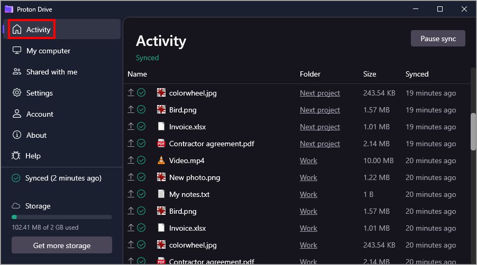Click the upload arrow for New photo.png
This screenshot has width=477, height=265.
click(131, 177)
